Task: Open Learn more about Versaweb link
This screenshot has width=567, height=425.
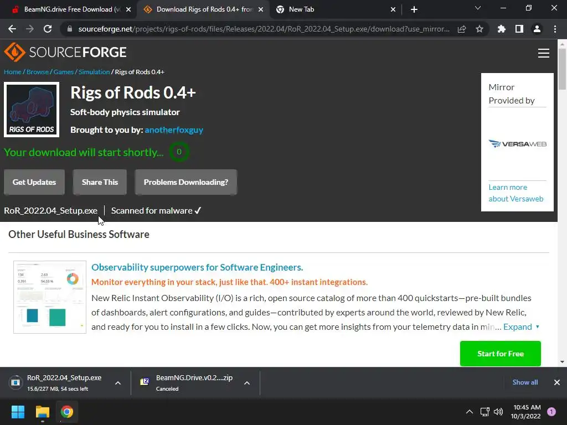Action: click(x=516, y=193)
